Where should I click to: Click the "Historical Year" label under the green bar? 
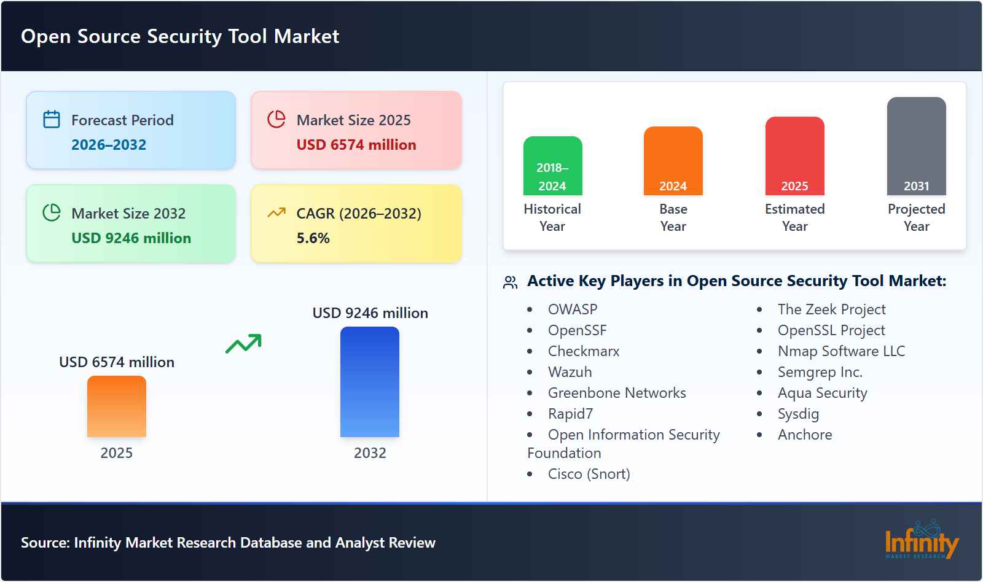(x=552, y=217)
